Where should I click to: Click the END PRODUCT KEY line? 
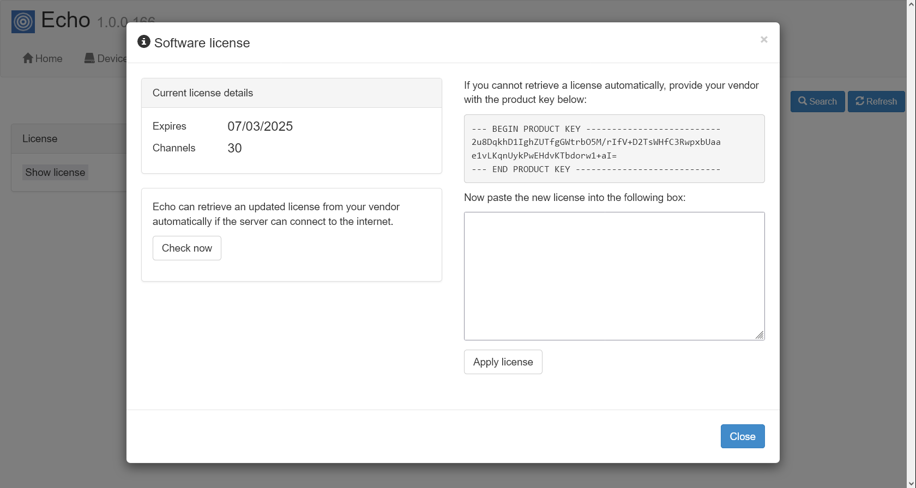point(596,169)
